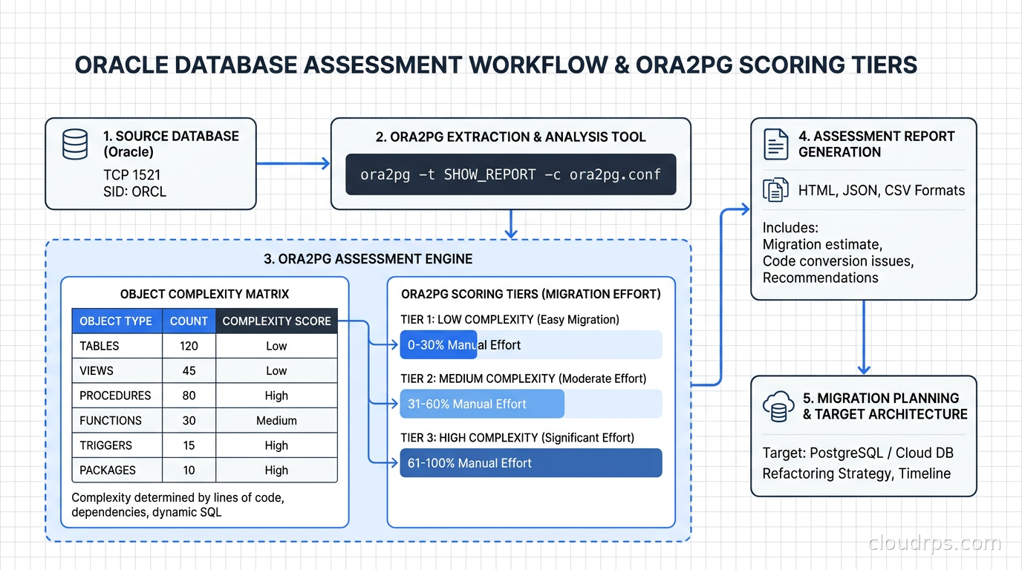Screen dimensions: 1022x570
Task: Click the OBJECT TYPE column header
Action: (117, 321)
